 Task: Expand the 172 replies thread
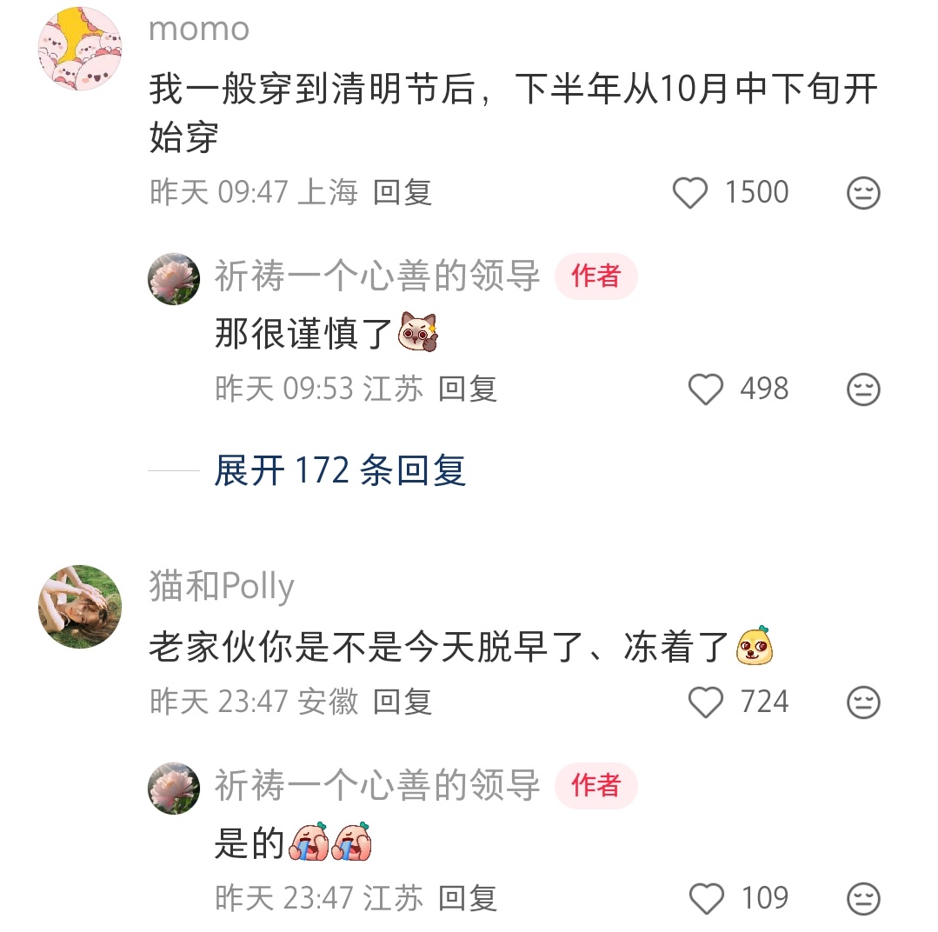[340, 470]
